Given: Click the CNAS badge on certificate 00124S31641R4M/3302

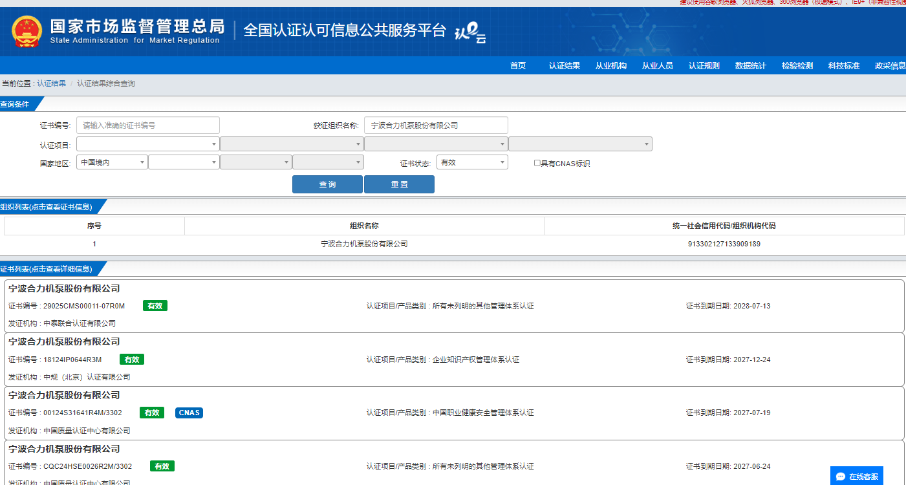Looking at the screenshot, I should (x=189, y=413).
